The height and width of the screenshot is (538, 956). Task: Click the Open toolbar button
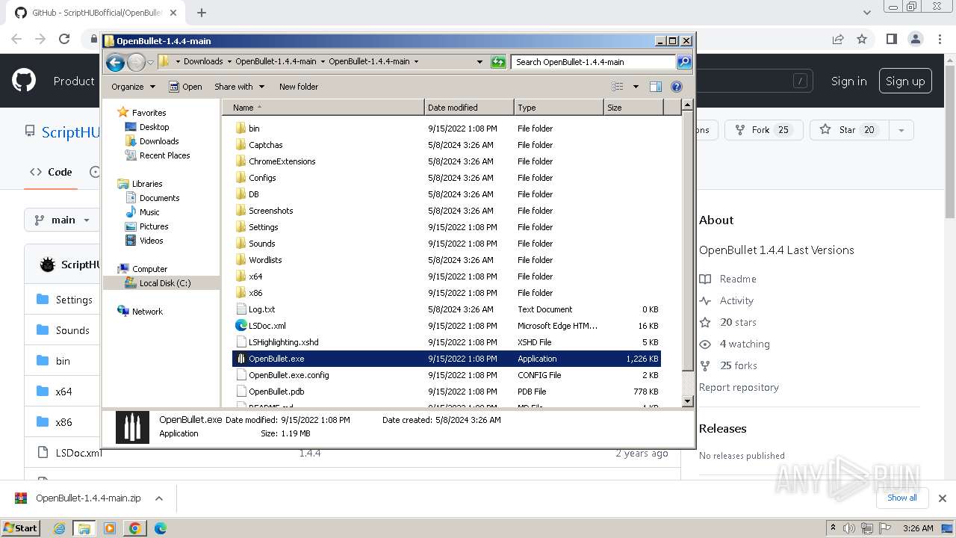[x=185, y=87]
